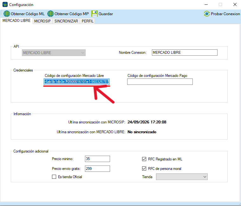The image size is (241, 206).
Task: Click the Tienda label
Action: pos(147,177)
